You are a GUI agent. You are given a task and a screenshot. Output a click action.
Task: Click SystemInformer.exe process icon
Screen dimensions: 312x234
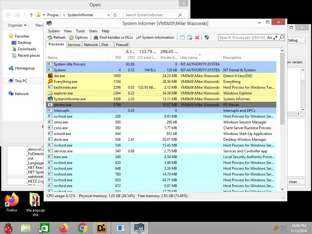coord(50,99)
